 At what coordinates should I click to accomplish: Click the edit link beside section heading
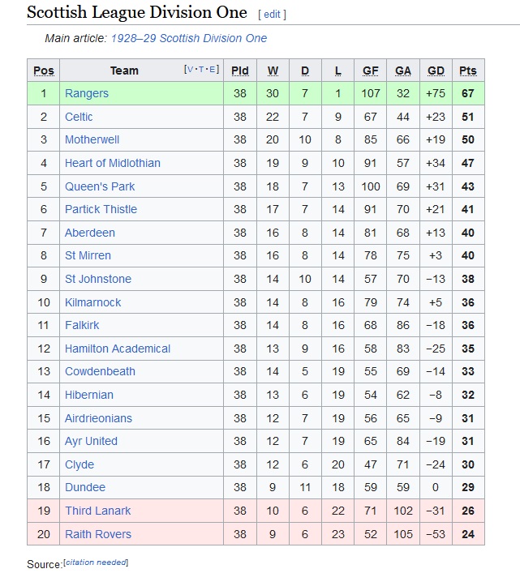[272, 15]
